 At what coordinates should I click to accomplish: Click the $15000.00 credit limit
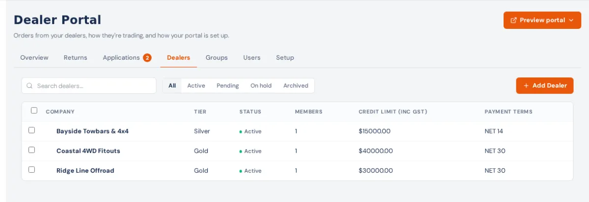coord(375,131)
